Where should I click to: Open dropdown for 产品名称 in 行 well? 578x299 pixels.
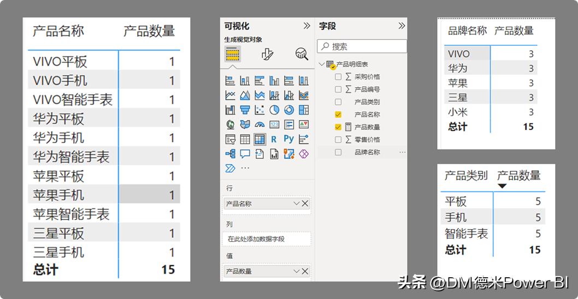(x=296, y=204)
